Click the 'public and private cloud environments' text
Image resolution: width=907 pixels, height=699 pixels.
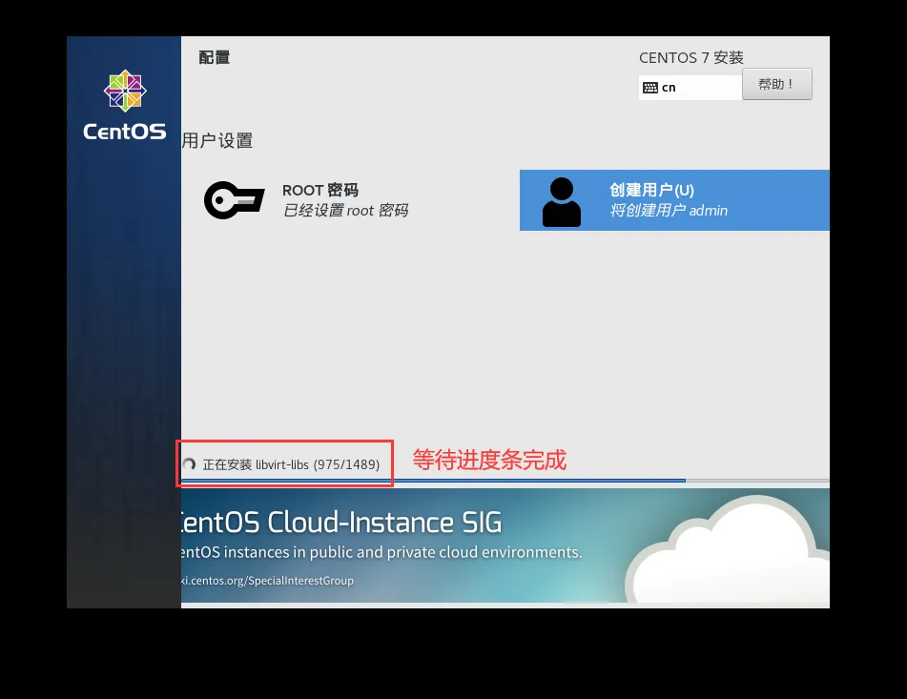[446, 552]
